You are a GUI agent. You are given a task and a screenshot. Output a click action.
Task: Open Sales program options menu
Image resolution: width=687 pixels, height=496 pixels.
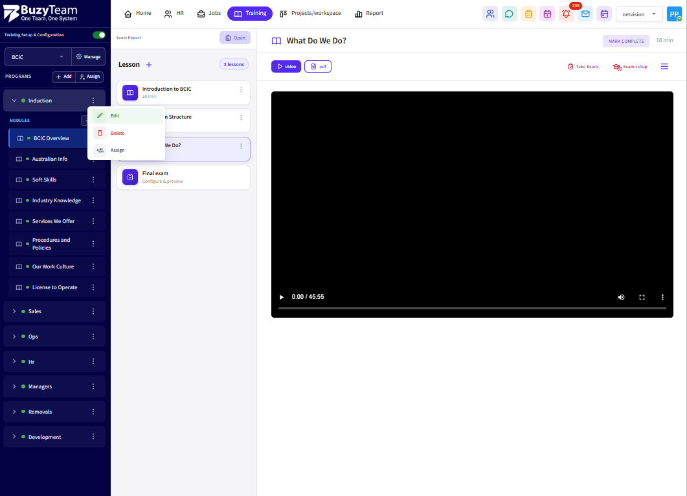pyautogui.click(x=93, y=311)
